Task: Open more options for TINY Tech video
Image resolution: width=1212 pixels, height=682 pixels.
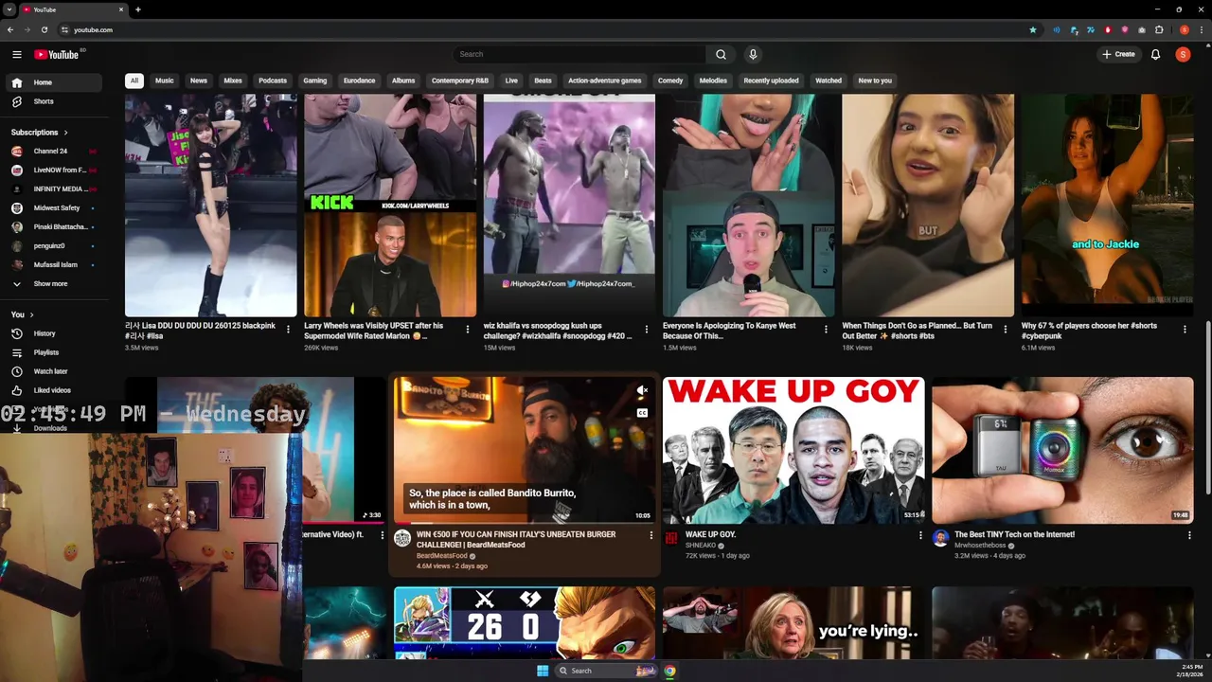Action: pyautogui.click(x=1189, y=535)
